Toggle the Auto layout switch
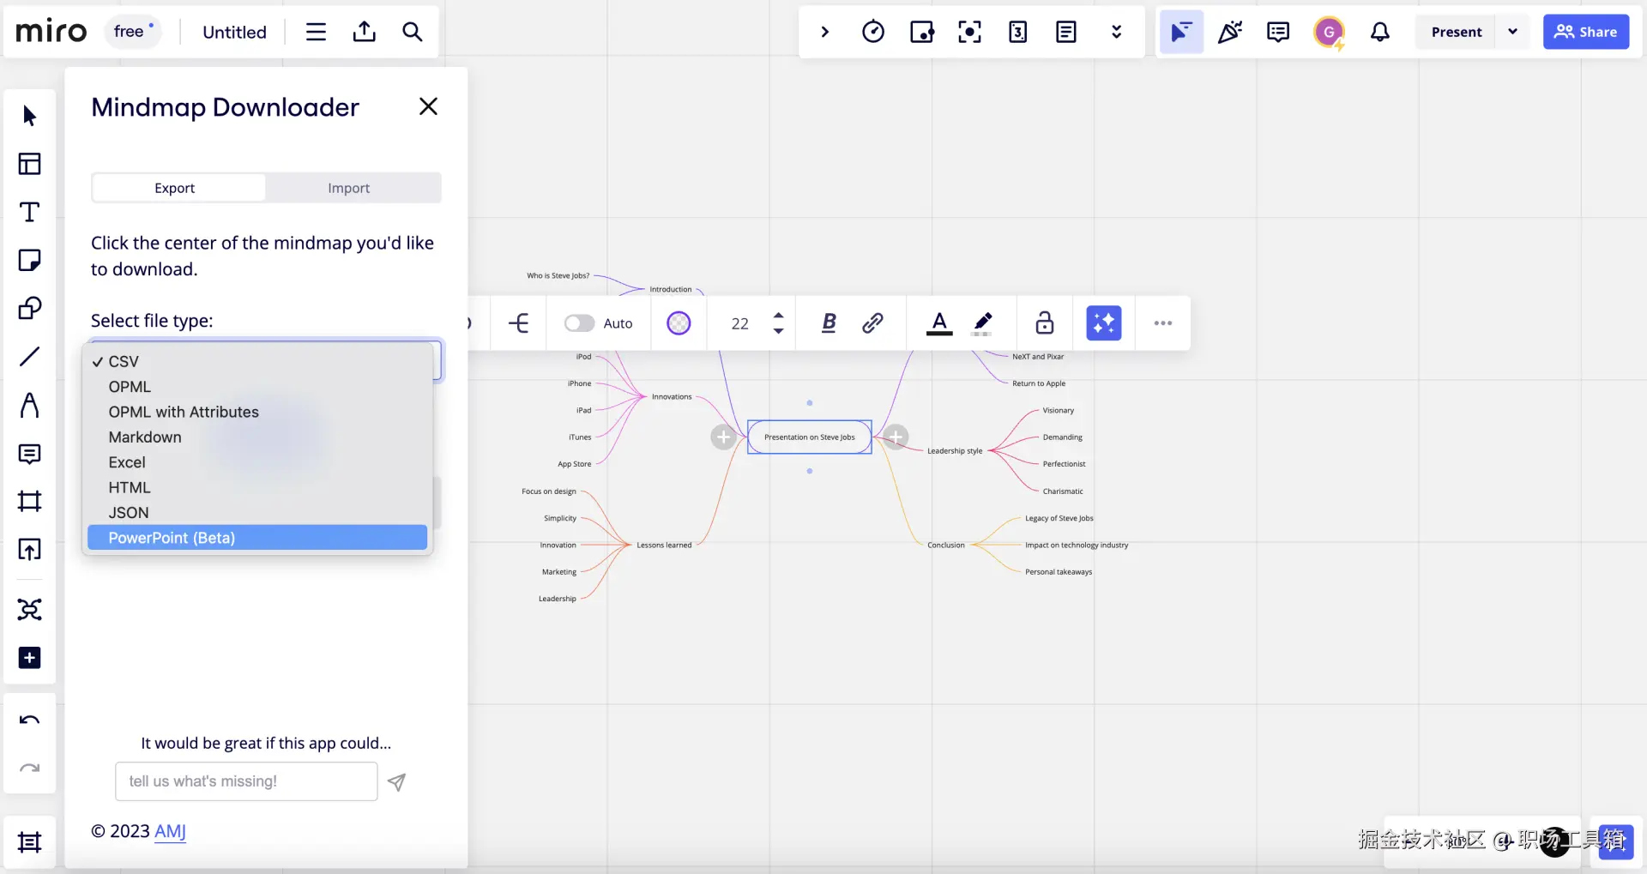 (579, 323)
